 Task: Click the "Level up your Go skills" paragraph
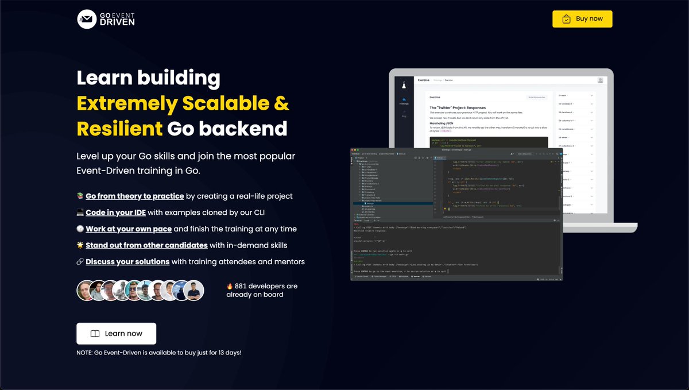pyautogui.click(x=186, y=163)
